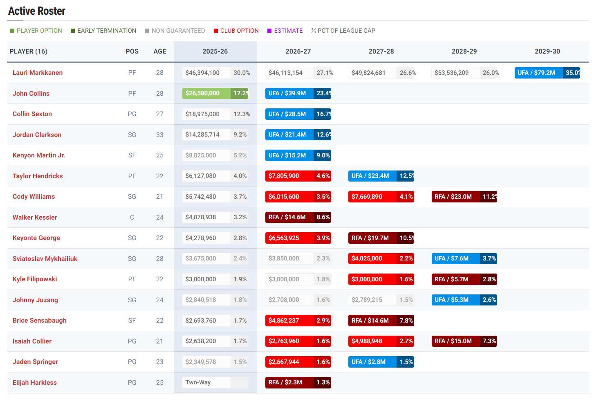
Task: Click the John Collins player link
Action: tap(31, 93)
